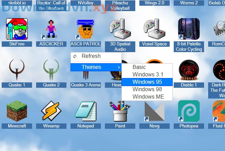This screenshot has height=151, width=225.
Task: Pick the Windows 98 theme option
Action: [147, 89]
